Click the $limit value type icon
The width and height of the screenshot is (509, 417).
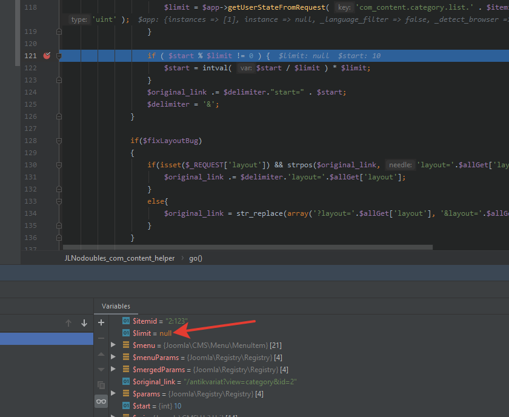pyautogui.click(x=126, y=333)
